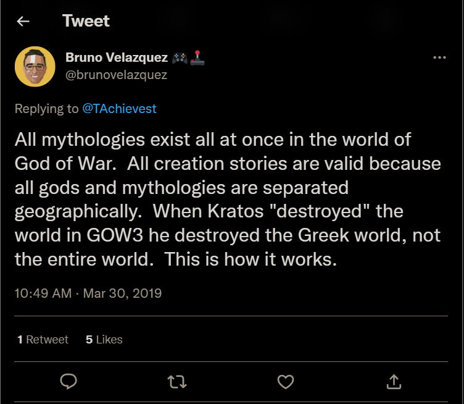Image resolution: width=464 pixels, height=404 pixels.
Task: Open the share tweet icon
Action: [x=394, y=382]
